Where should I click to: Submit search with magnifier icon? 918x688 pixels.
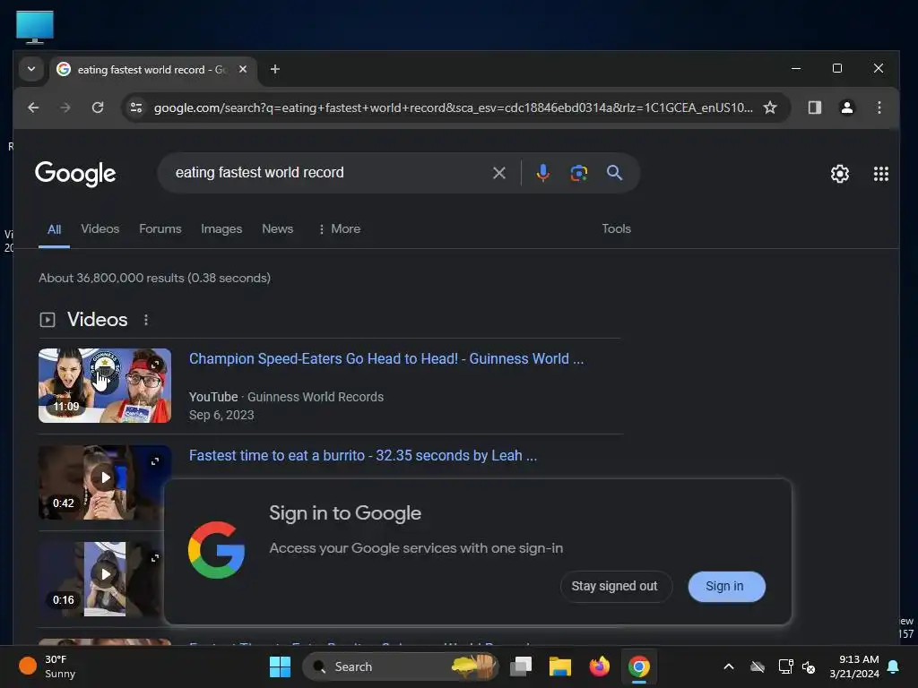(x=614, y=173)
